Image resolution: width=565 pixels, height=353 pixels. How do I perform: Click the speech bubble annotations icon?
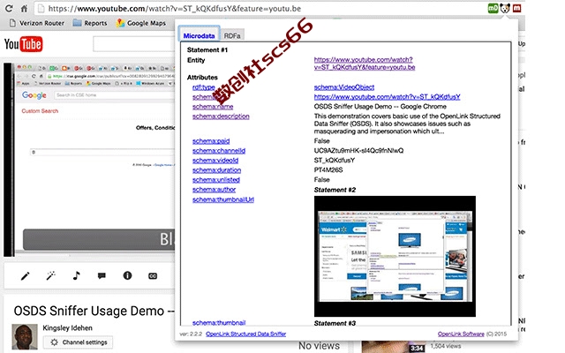(102, 276)
